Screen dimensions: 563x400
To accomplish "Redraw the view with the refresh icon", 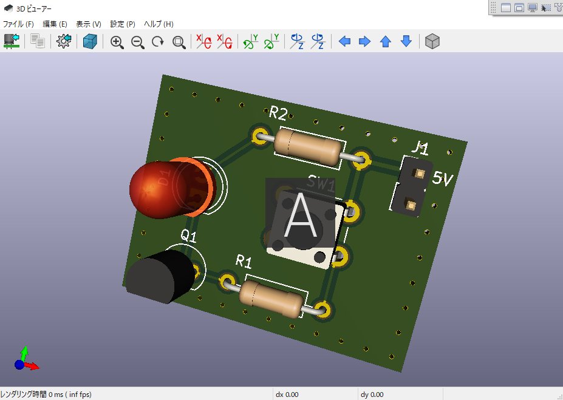I will coord(158,41).
